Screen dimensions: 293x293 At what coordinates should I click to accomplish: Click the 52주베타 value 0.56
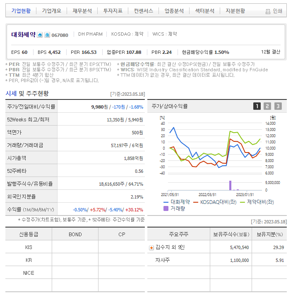click(139, 171)
